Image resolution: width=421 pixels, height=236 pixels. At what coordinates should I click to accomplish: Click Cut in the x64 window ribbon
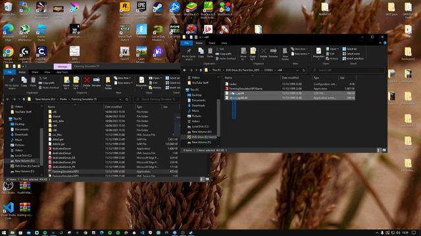point(220,49)
